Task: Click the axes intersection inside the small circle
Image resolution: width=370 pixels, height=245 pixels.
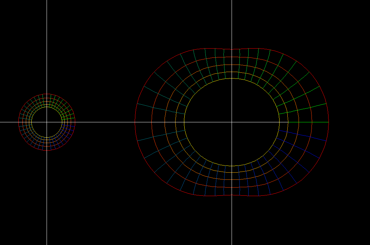Action: point(47,122)
